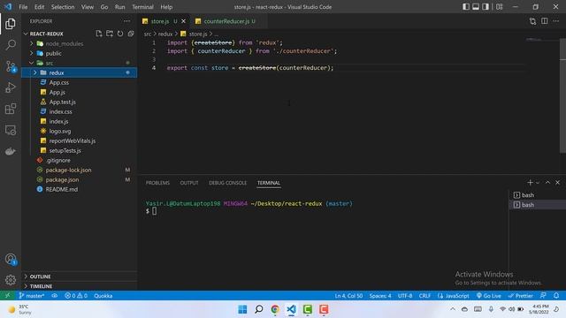
Task: Open the Explorer view in activity bar
Action: (11, 24)
